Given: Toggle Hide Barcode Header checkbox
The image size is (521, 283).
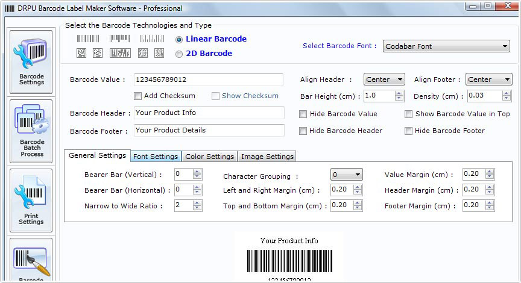Looking at the screenshot, I should click(x=303, y=131).
